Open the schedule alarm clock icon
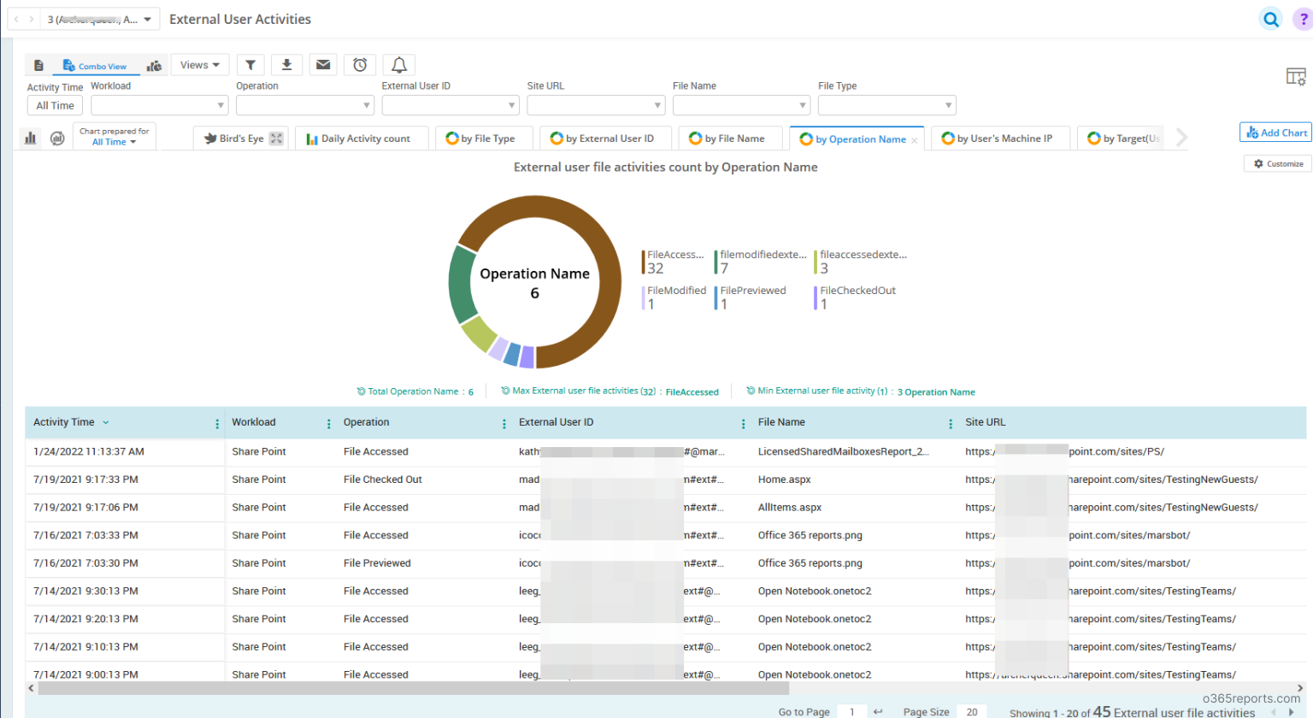The height and width of the screenshot is (718, 1313). [x=360, y=65]
